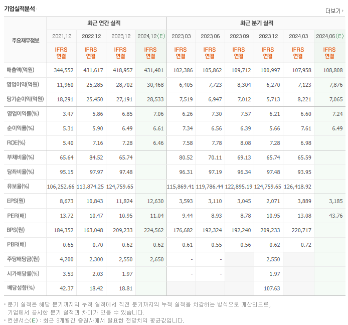Click the ROE value 8.08
The image size is (348, 325).
[x=246, y=143]
